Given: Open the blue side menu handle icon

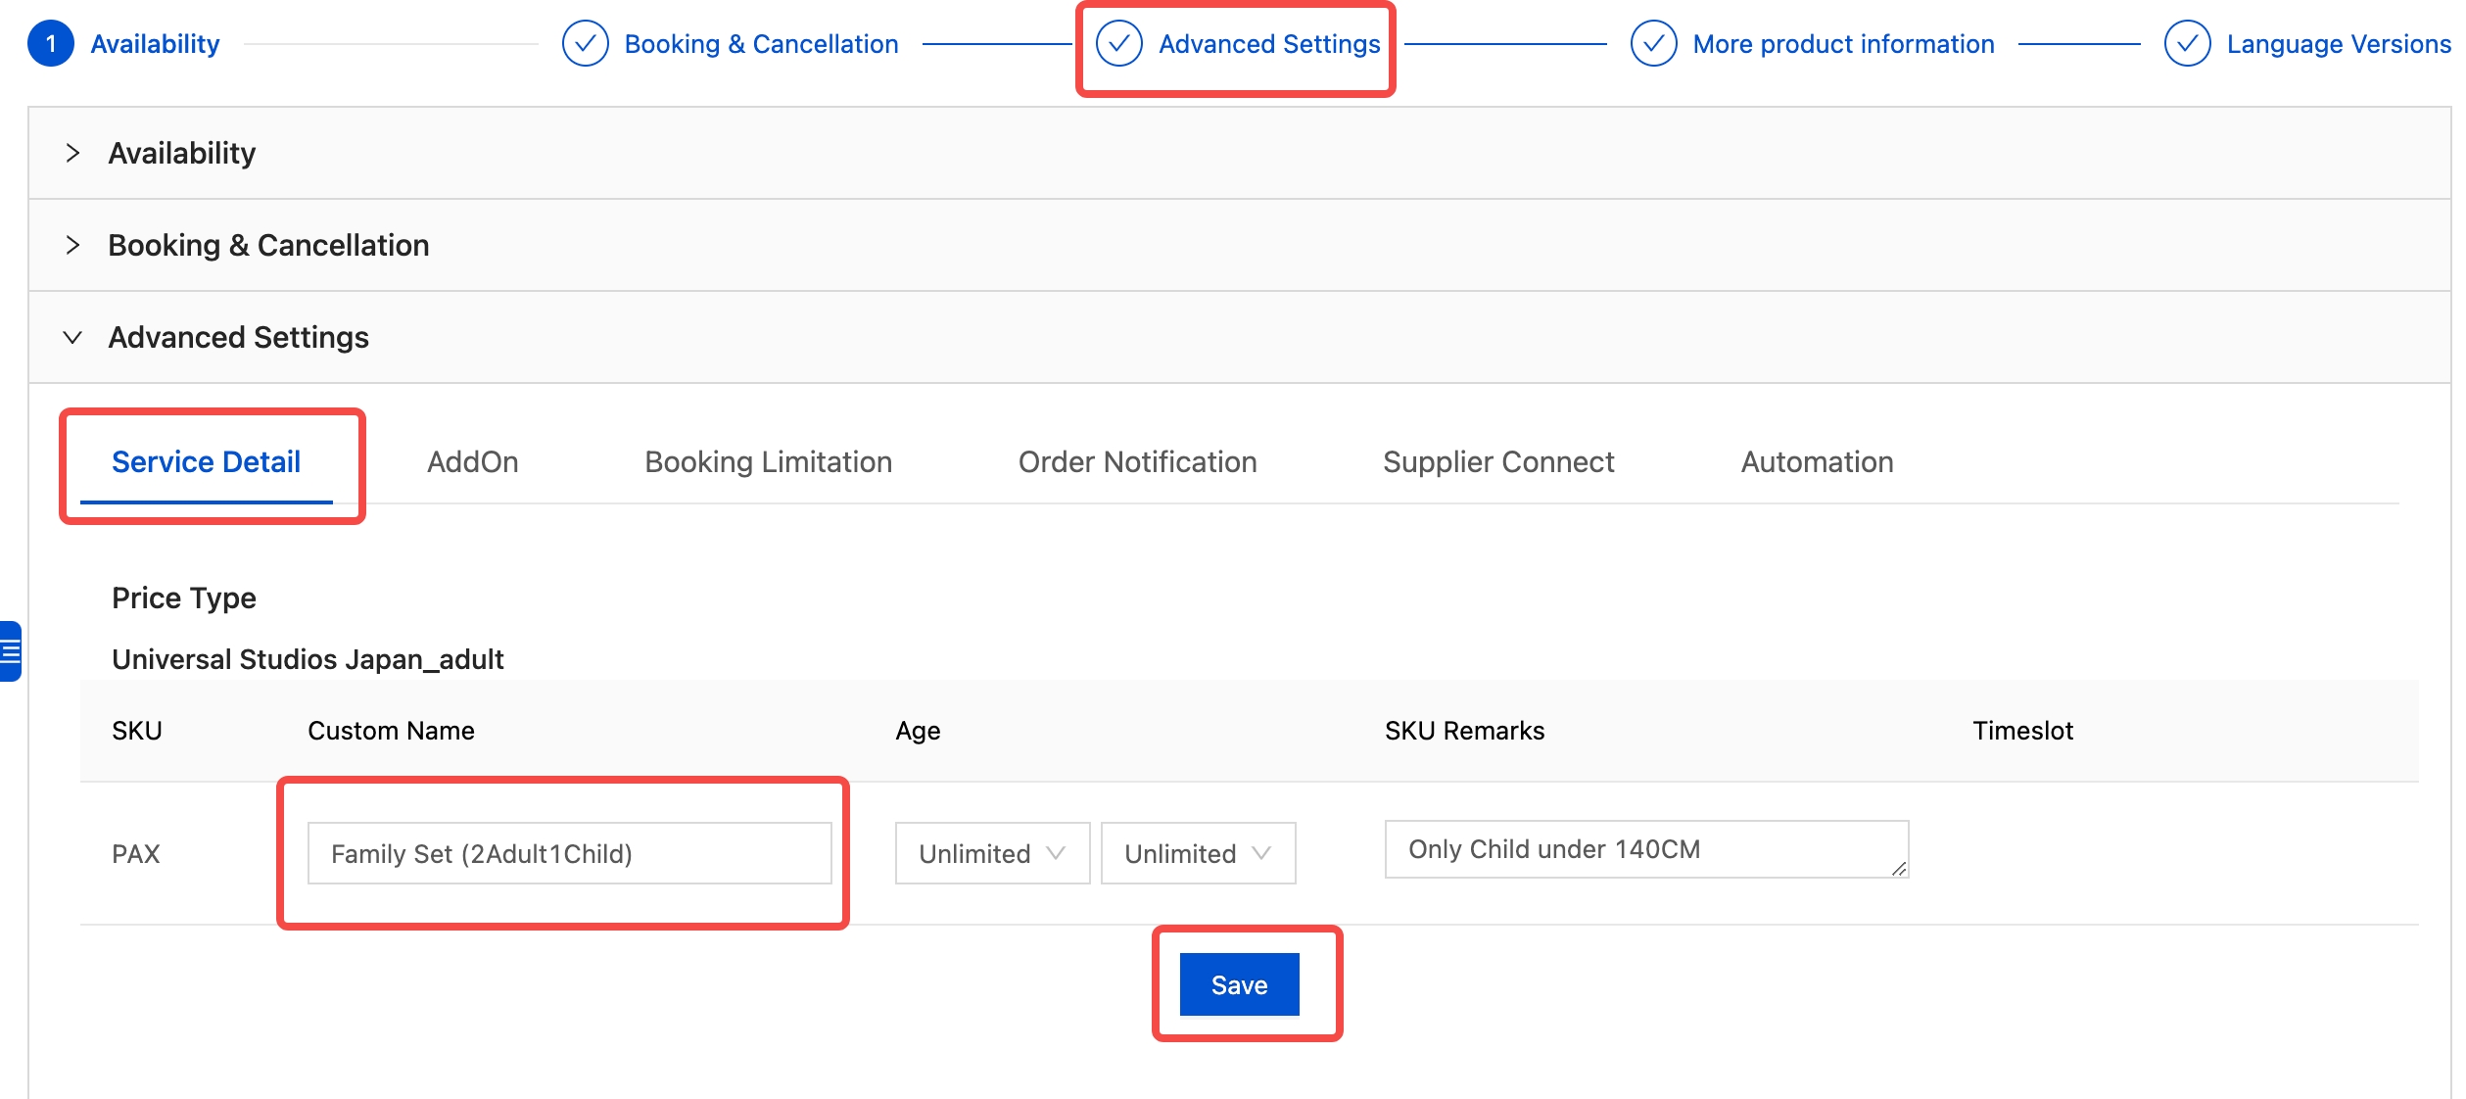Looking at the screenshot, I should (10, 650).
